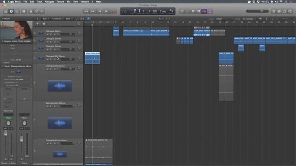Open the Toolbar toggle next to Inspector
This screenshot has width=296, height=166.
pyautogui.click(x=17, y=11)
